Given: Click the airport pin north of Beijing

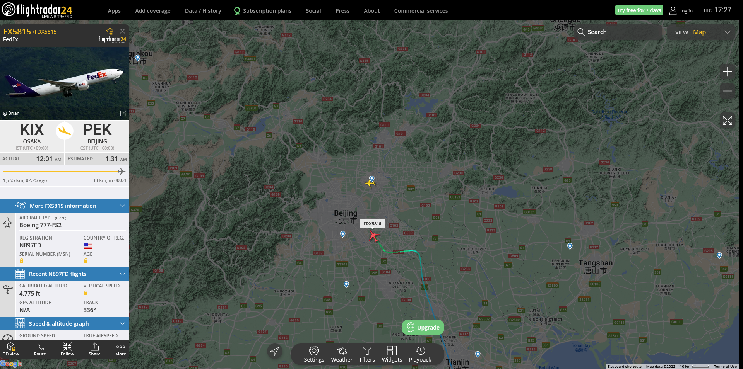Looking at the screenshot, I should pyautogui.click(x=372, y=179).
